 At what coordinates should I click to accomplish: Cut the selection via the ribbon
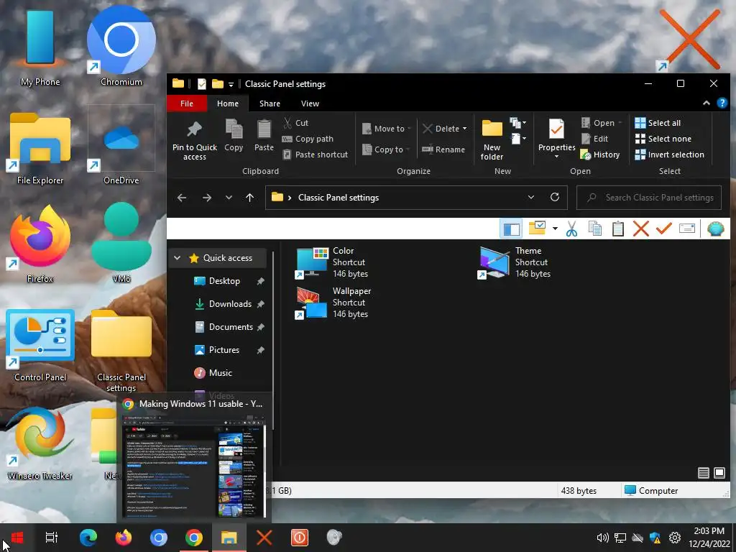pyautogui.click(x=295, y=123)
